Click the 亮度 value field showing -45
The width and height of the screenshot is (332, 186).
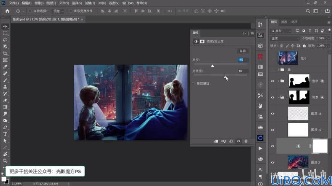(x=243, y=60)
